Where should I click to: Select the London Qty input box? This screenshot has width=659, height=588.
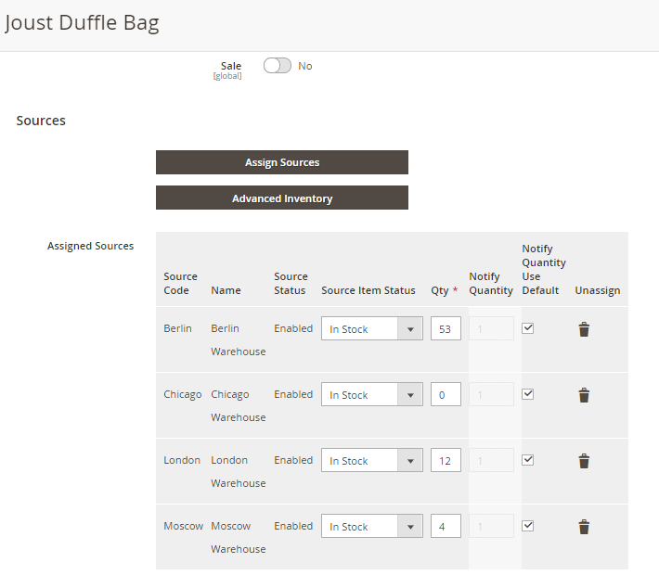pyautogui.click(x=446, y=461)
